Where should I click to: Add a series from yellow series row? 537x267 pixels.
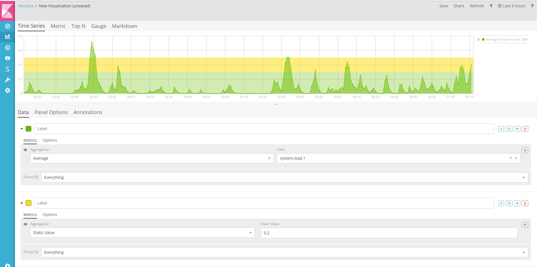[517, 203]
